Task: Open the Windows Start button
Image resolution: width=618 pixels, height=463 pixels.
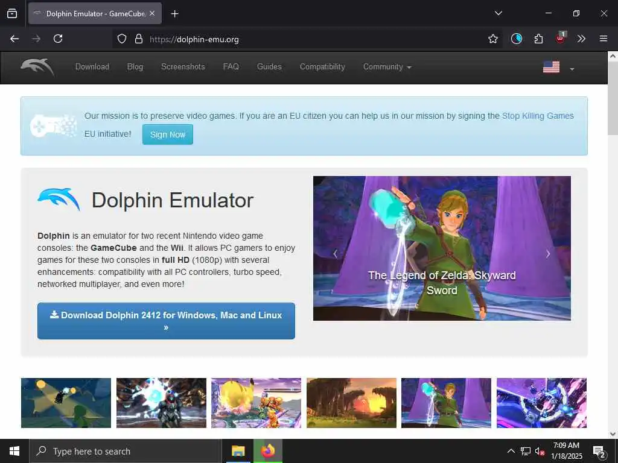Action: [x=14, y=451]
